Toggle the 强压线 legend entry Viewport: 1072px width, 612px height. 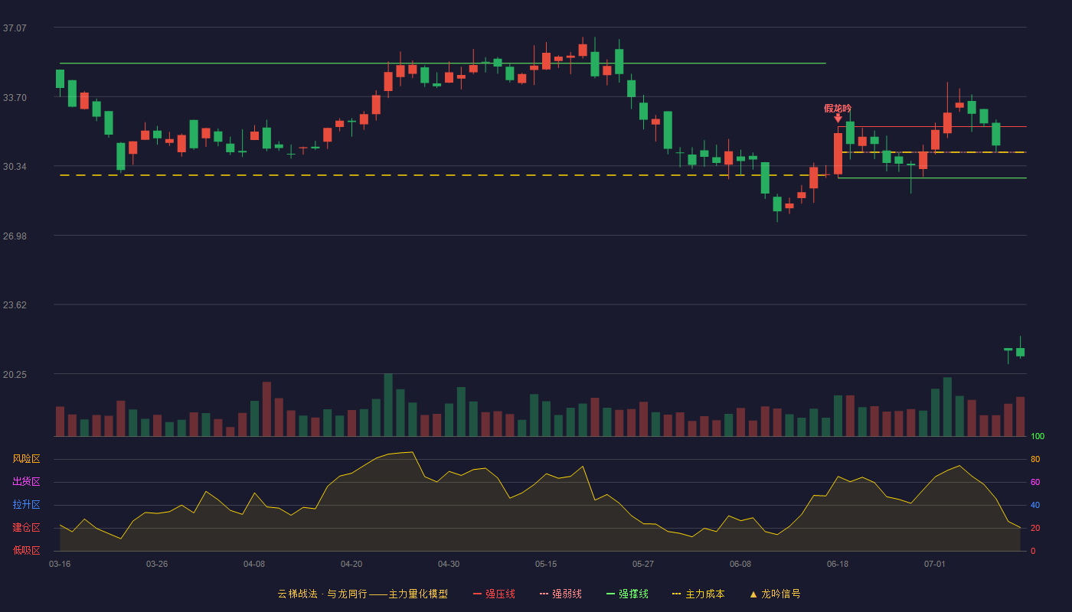494,594
